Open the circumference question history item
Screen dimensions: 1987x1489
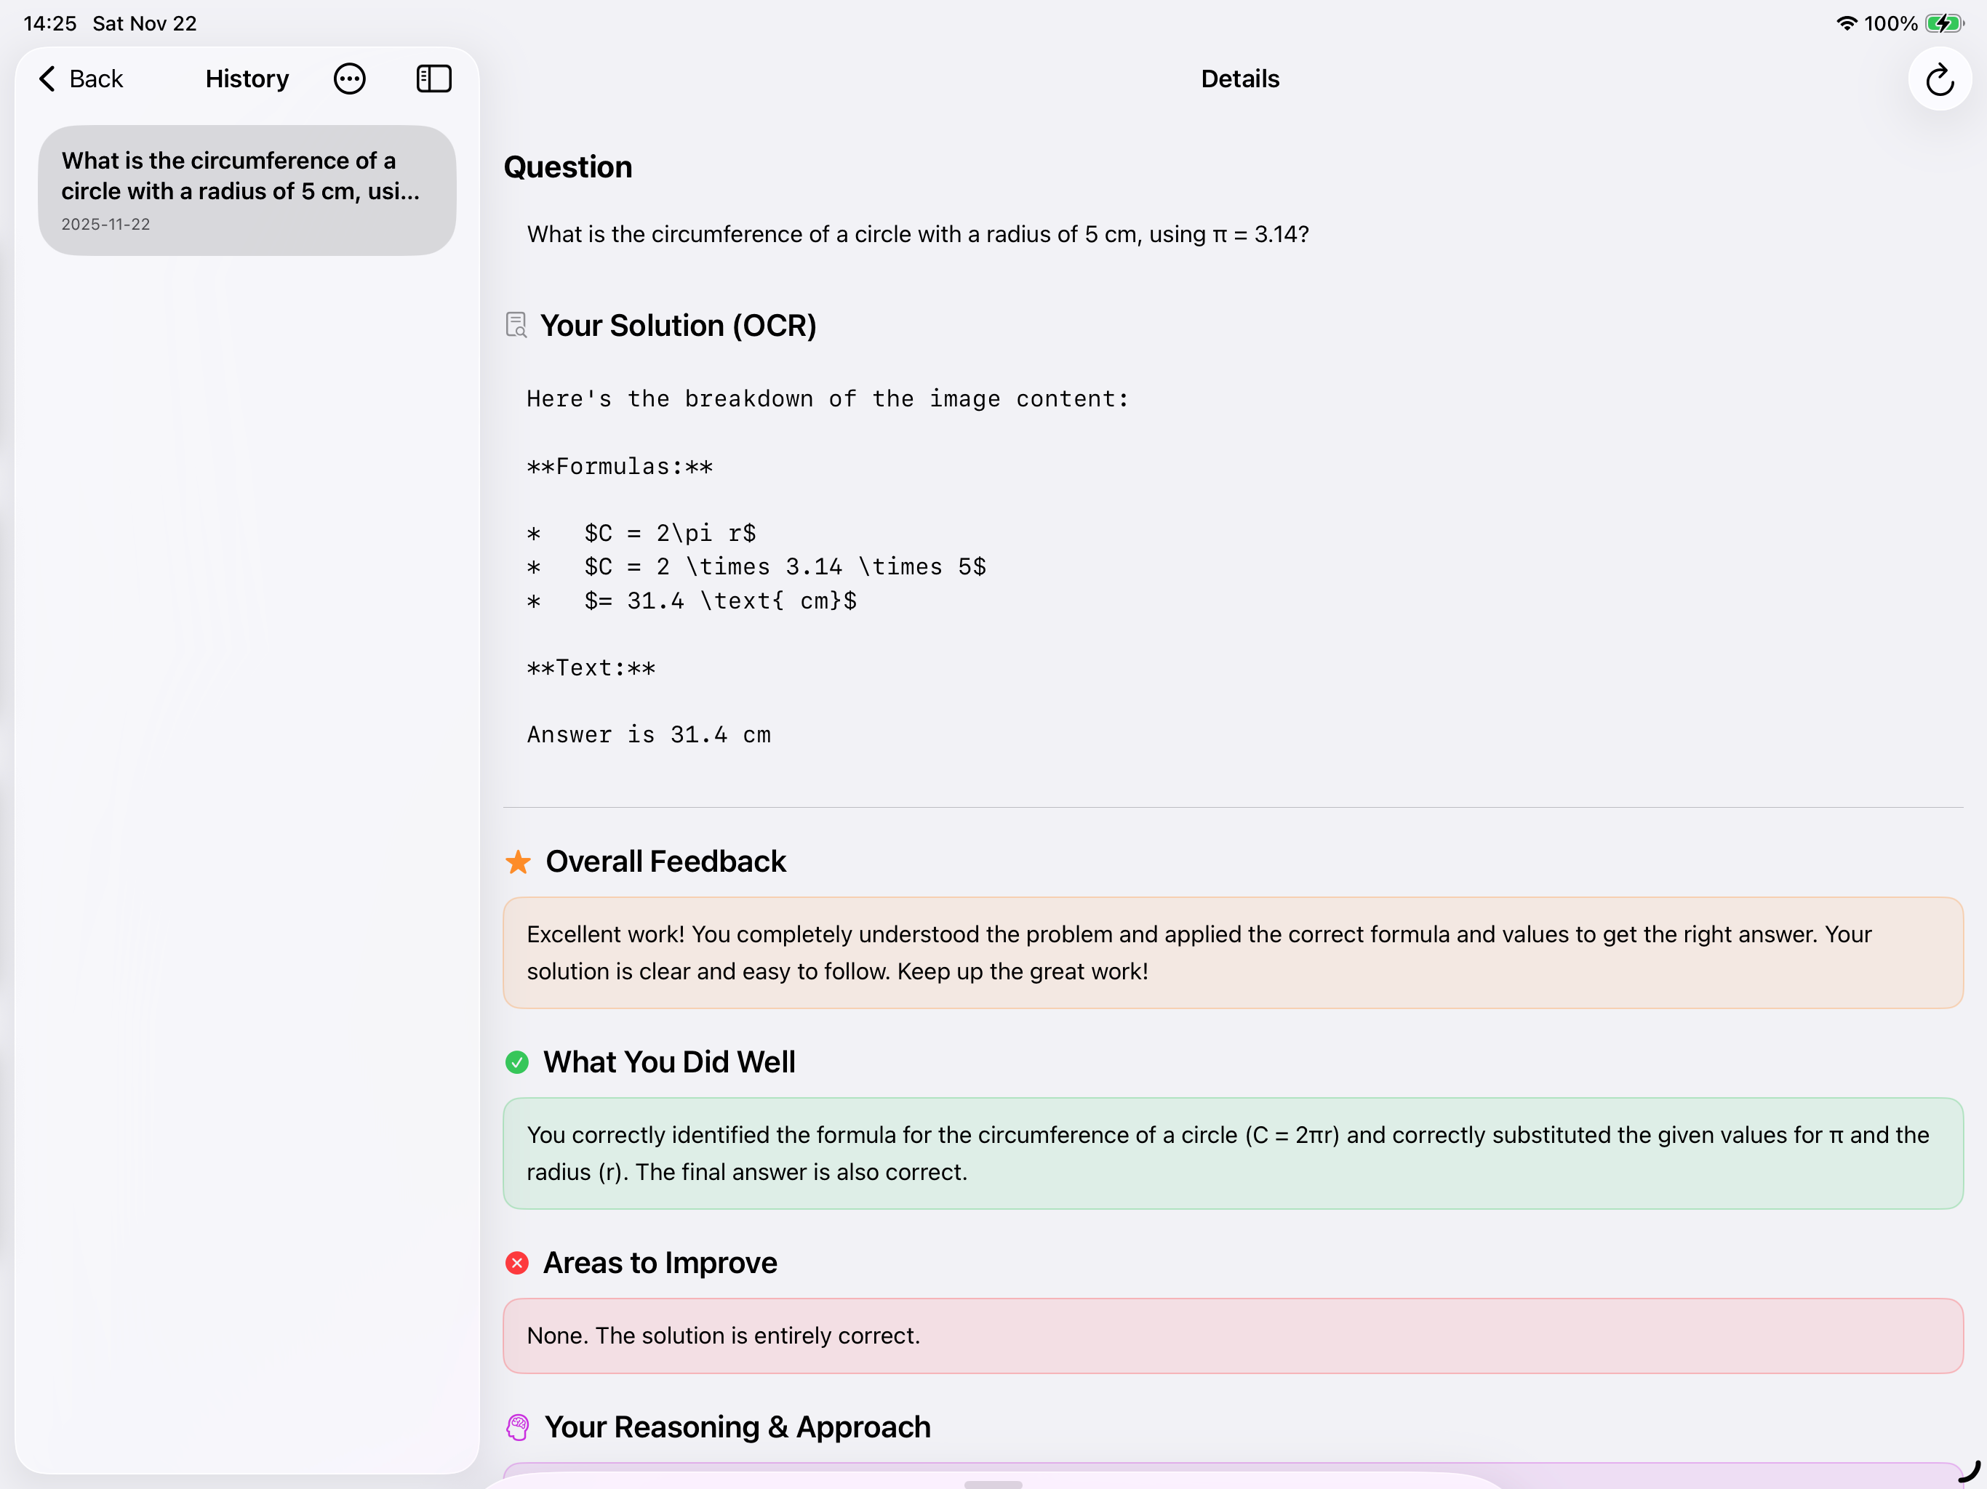pyautogui.click(x=247, y=190)
